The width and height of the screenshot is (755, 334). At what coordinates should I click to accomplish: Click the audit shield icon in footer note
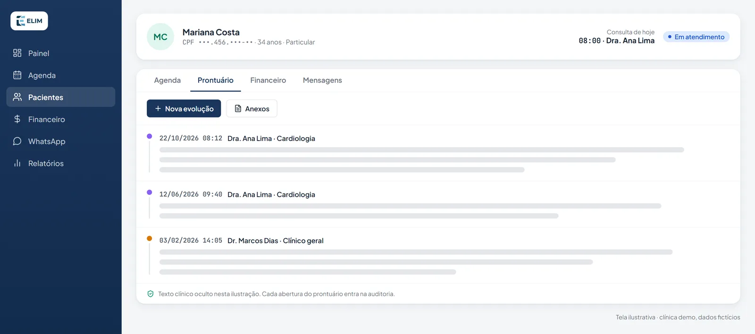pos(151,294)
